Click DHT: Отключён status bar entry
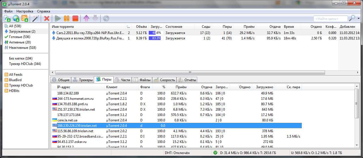 pos(177,153)
